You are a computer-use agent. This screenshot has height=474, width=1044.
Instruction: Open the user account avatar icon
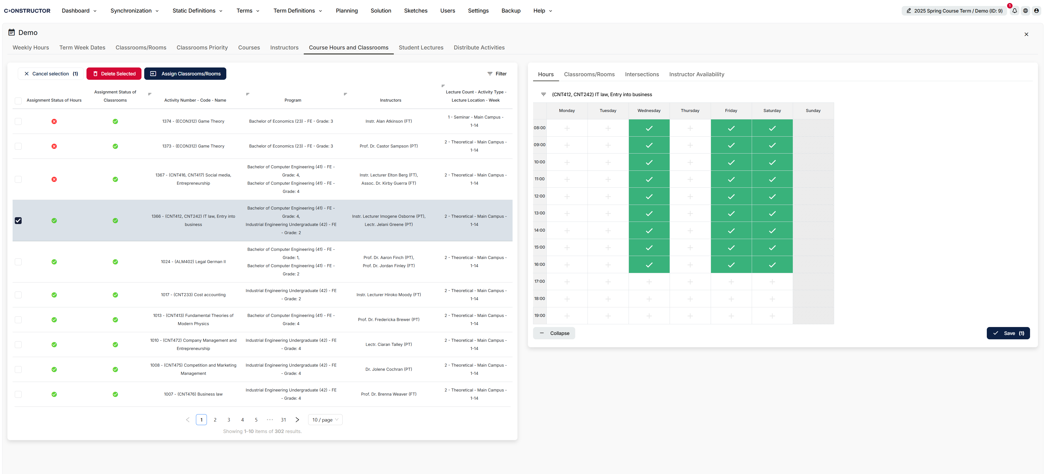(x=1036, y=11)
